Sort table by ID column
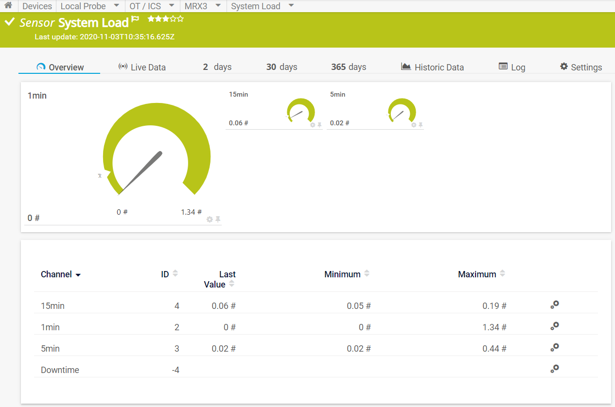615x407 pixels. point(175,274)
